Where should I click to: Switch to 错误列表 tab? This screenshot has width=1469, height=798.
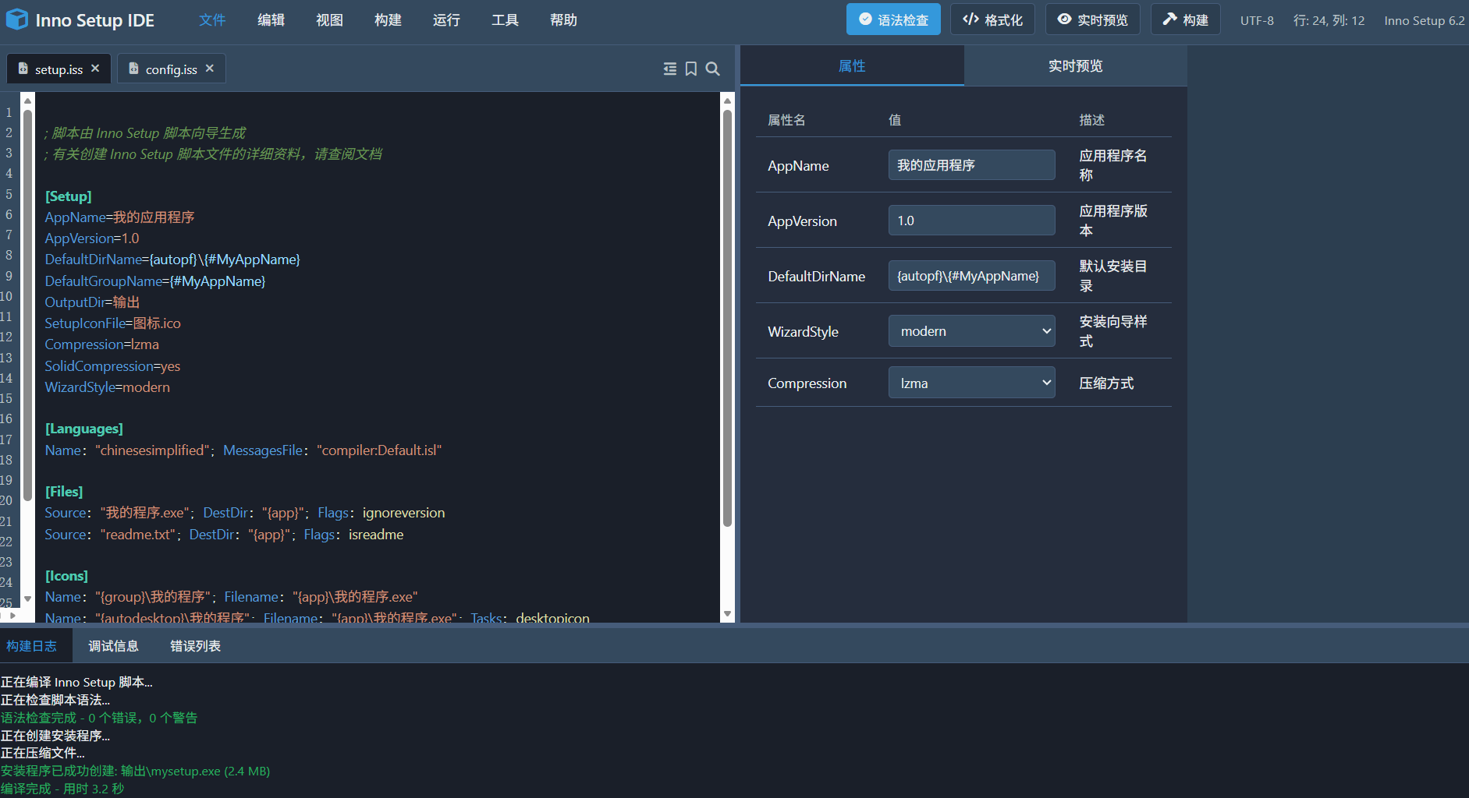pos(196,646)
